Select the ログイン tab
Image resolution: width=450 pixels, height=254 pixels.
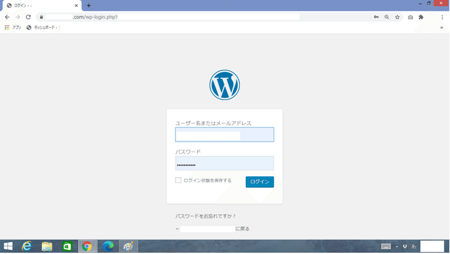42,6
